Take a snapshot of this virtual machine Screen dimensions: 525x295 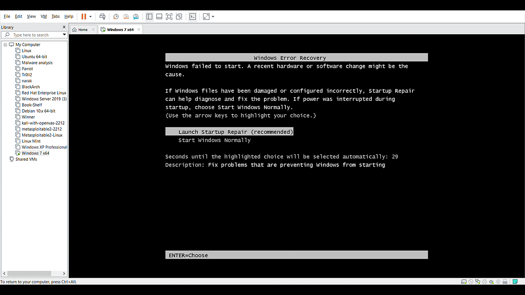click(x=116, y=16)
